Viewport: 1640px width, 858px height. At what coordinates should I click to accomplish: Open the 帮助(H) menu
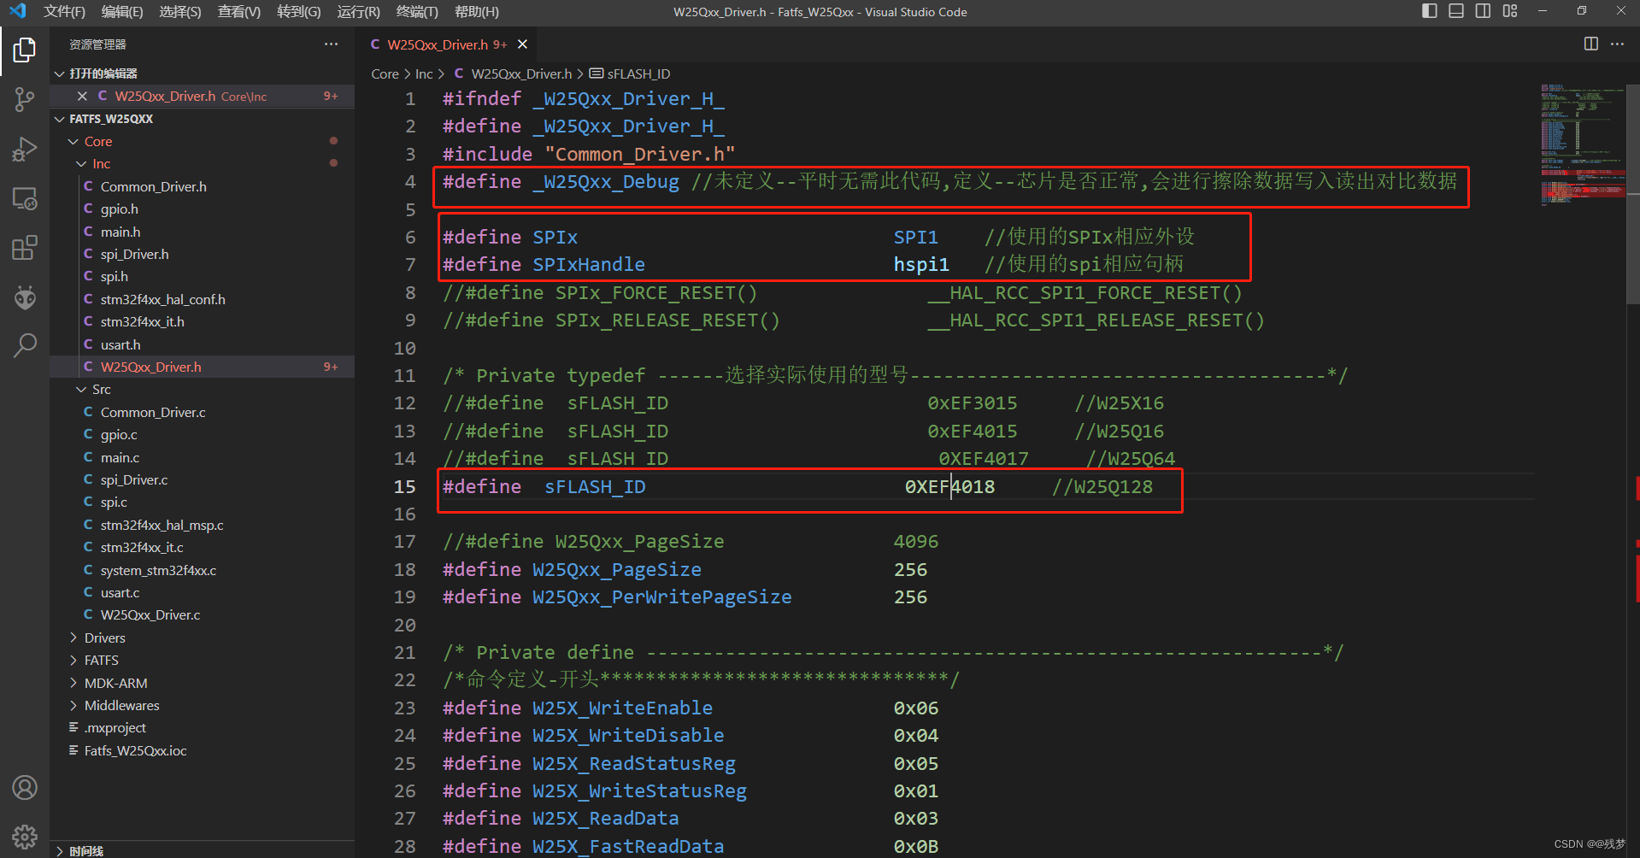pos(477,12)
